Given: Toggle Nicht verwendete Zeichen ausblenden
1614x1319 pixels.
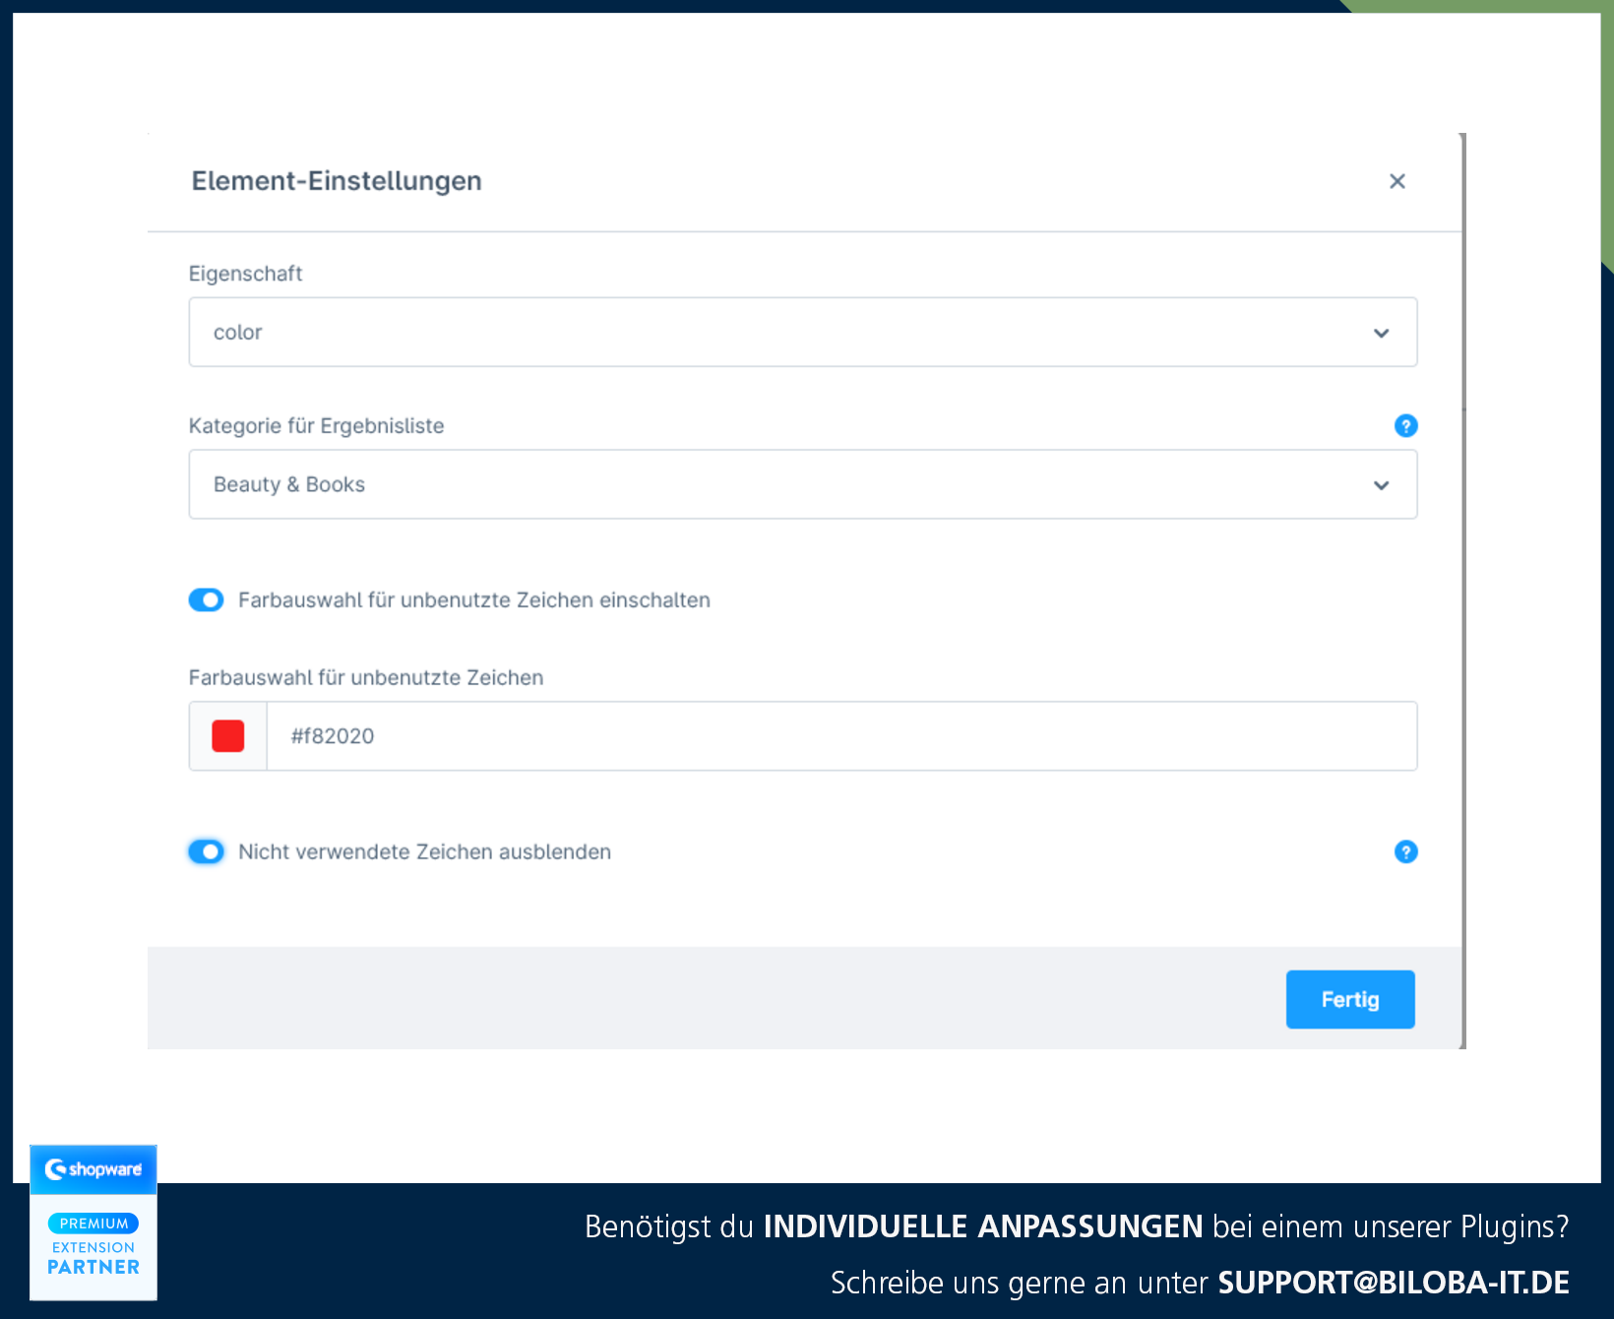Looking at the screenshot, I should pyautogui.click(x=207, y=851).
